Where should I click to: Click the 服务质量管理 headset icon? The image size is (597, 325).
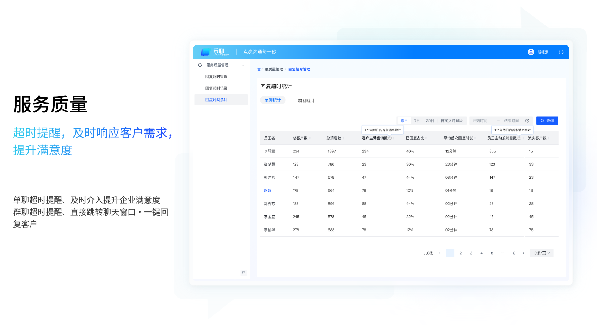pos(200,65)
